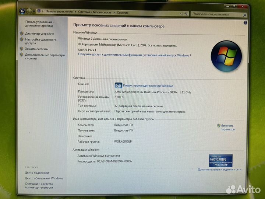Open 'Дополнительные сведения в сети' link
Screen dimensions: 265x199
click(x=220, y=169)
